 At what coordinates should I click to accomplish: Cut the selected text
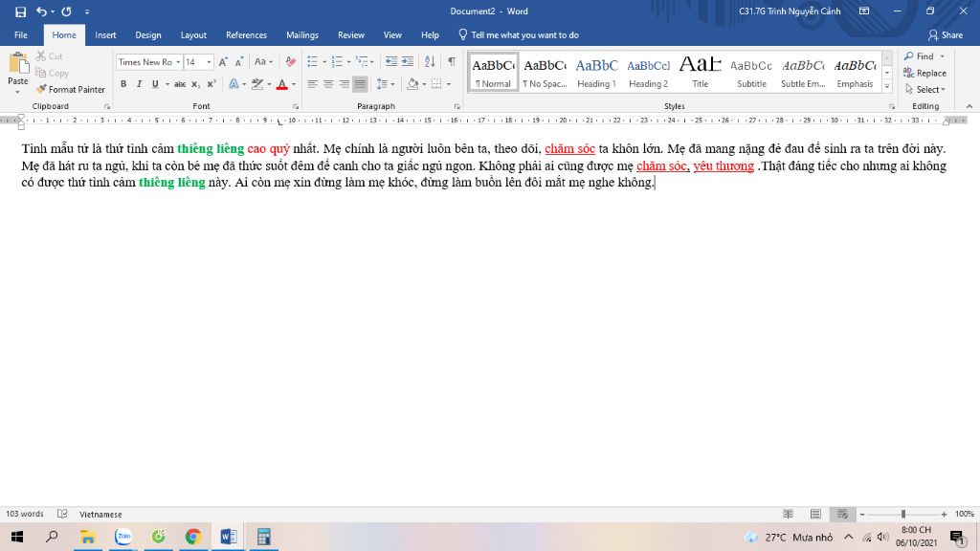coord(50,56)
